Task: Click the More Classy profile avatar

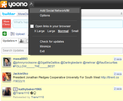Action: (x=6, y=24)
